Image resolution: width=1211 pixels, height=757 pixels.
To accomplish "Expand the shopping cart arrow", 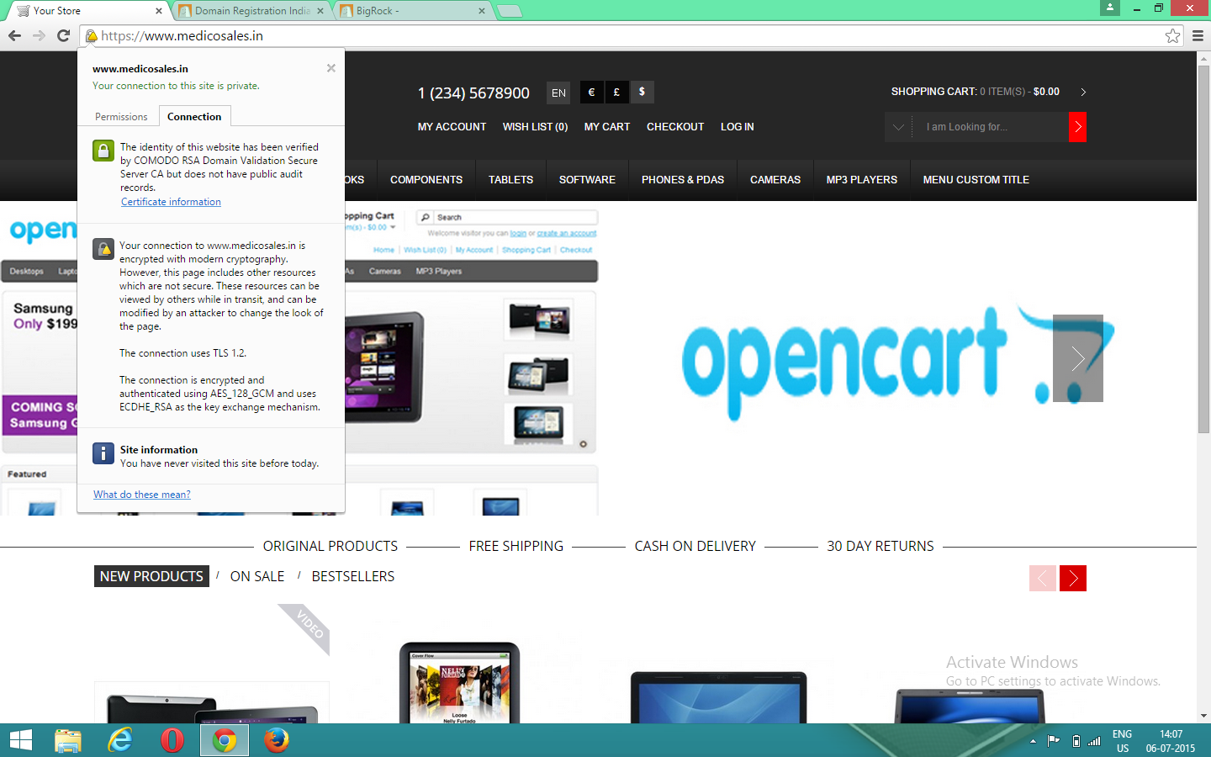I will click(1083, 92).
